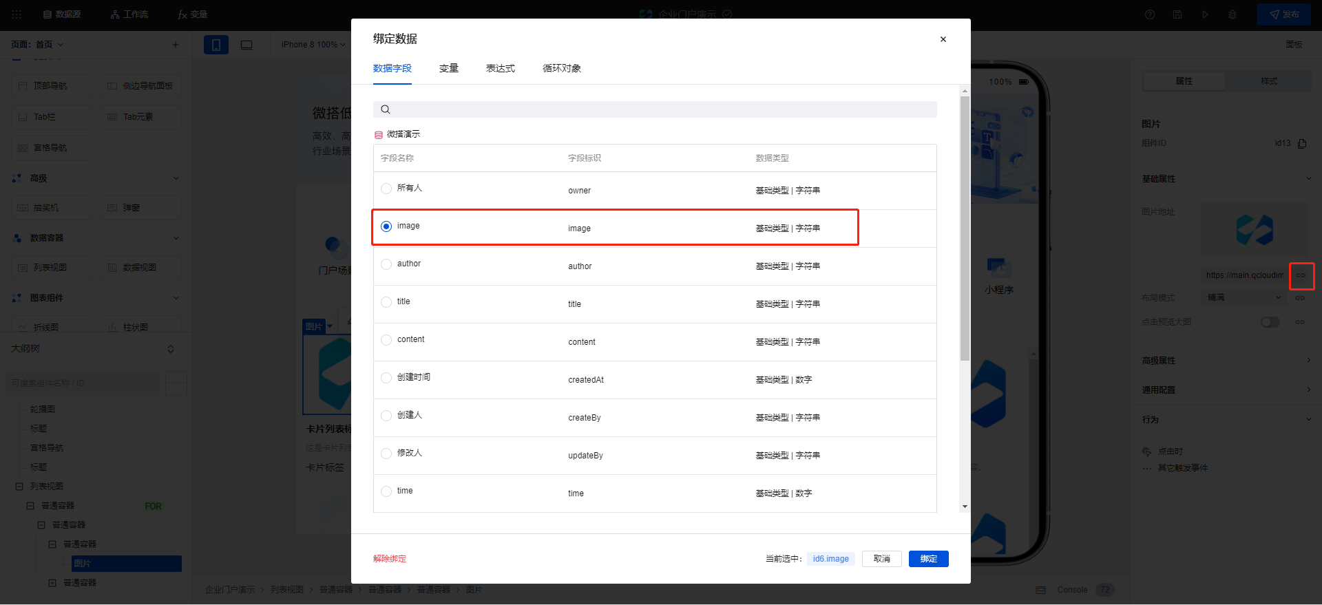Choose the 创建时间 field radio button
1322x605 pixels.
(x=386, y=378)
